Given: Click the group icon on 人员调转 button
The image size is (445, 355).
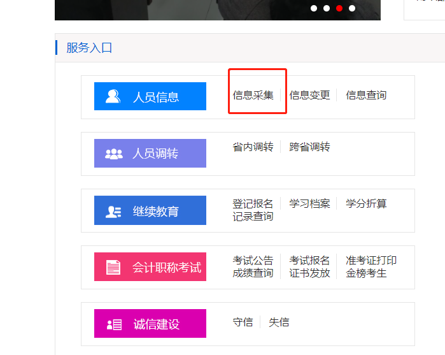Looking at the screenshot, I should (114, 154).
